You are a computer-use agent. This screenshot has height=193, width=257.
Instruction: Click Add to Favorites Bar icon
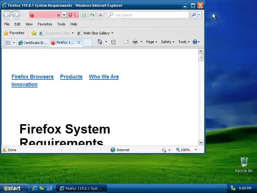click(34, 33)
